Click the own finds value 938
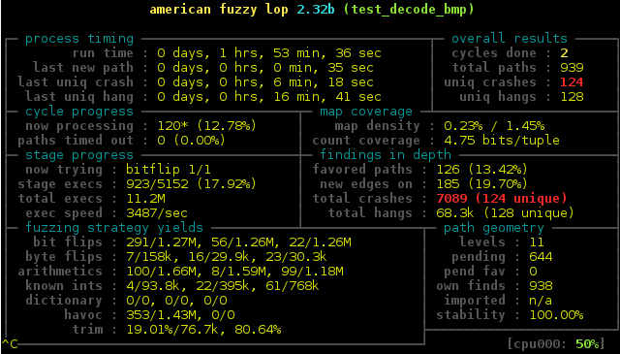This screenshot has width=620, height=354. click(541, 286)
